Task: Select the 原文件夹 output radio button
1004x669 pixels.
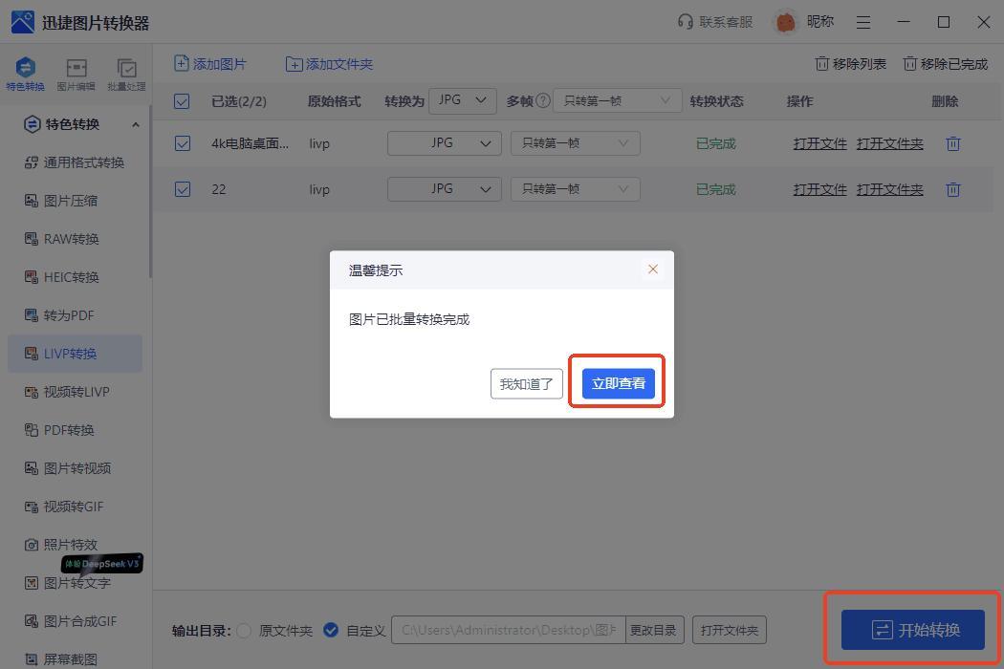Action: tap(244, 631)
